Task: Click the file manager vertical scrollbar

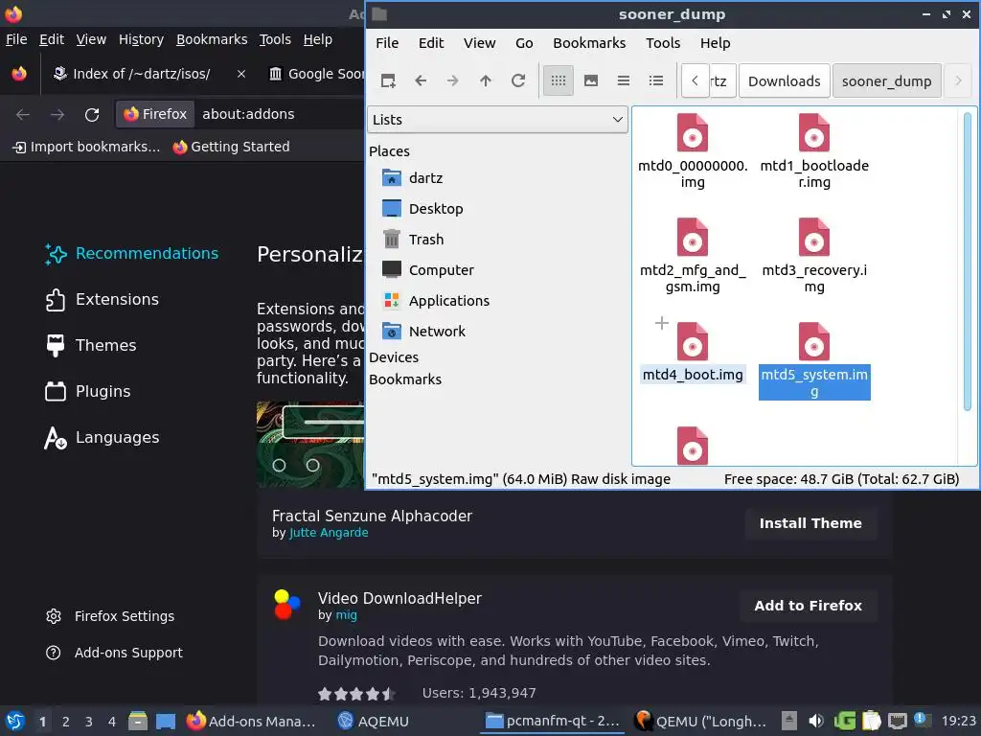Action: pyautogui.click(x=968, y=262)
